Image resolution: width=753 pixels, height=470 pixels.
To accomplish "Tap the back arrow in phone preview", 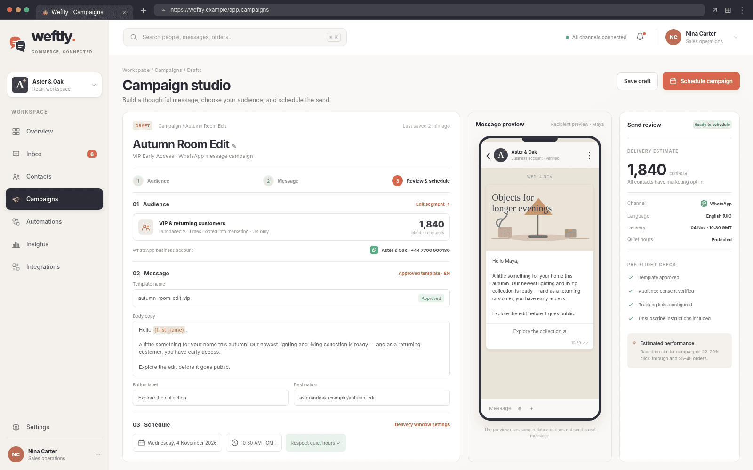I will pyautogui.click(x=488, y=156).
